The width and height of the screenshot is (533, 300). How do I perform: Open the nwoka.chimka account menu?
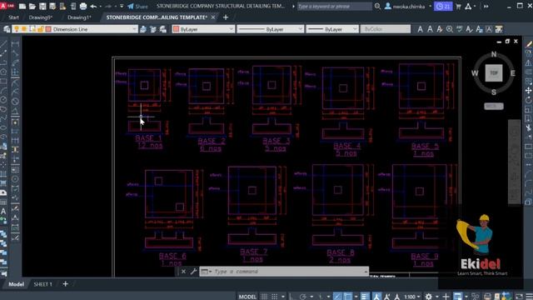click(x=408, y=6)
